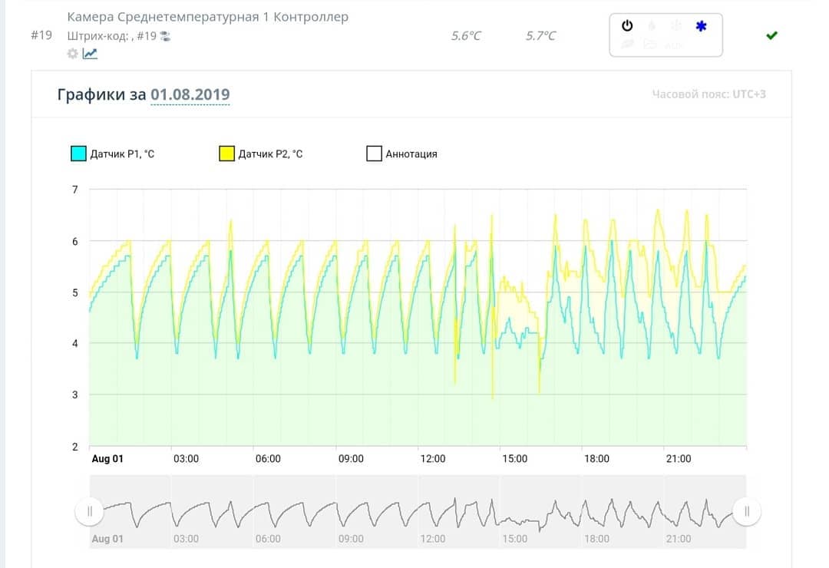
Task: Open settings gear for controller #19
Action: (x=72, y=54)
